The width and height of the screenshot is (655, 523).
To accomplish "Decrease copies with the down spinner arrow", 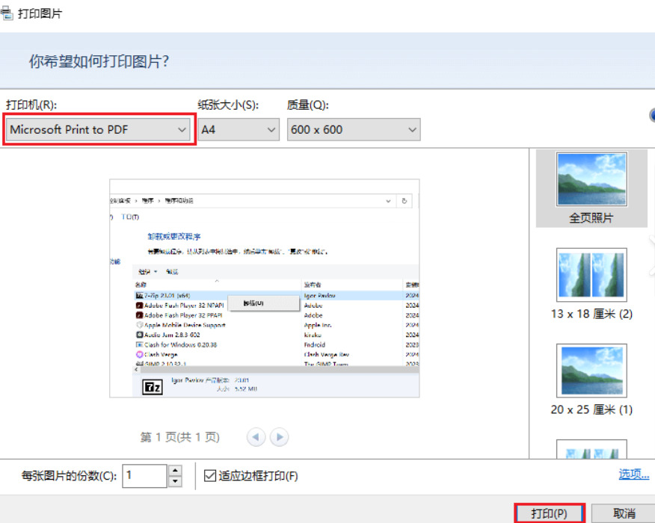I will (x=175, y=482).
